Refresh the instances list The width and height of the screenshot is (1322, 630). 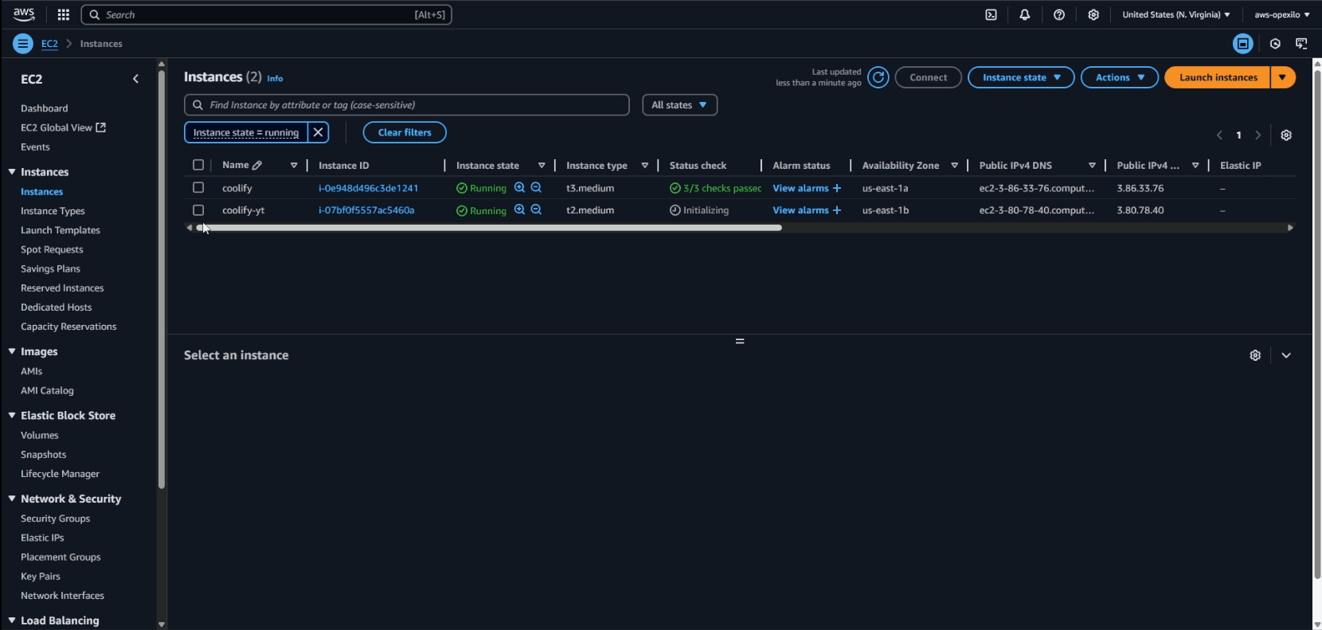878,77
